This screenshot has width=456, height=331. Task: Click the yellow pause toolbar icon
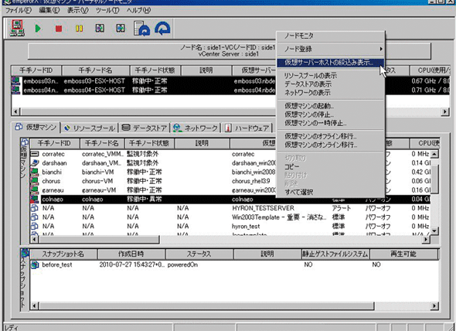coord(79,29)
